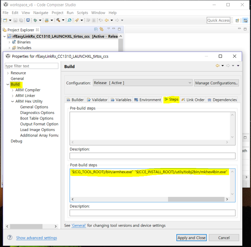Click the Quick Access field
The width and height of the screenshot is (251, 247).
pos(219,20)
